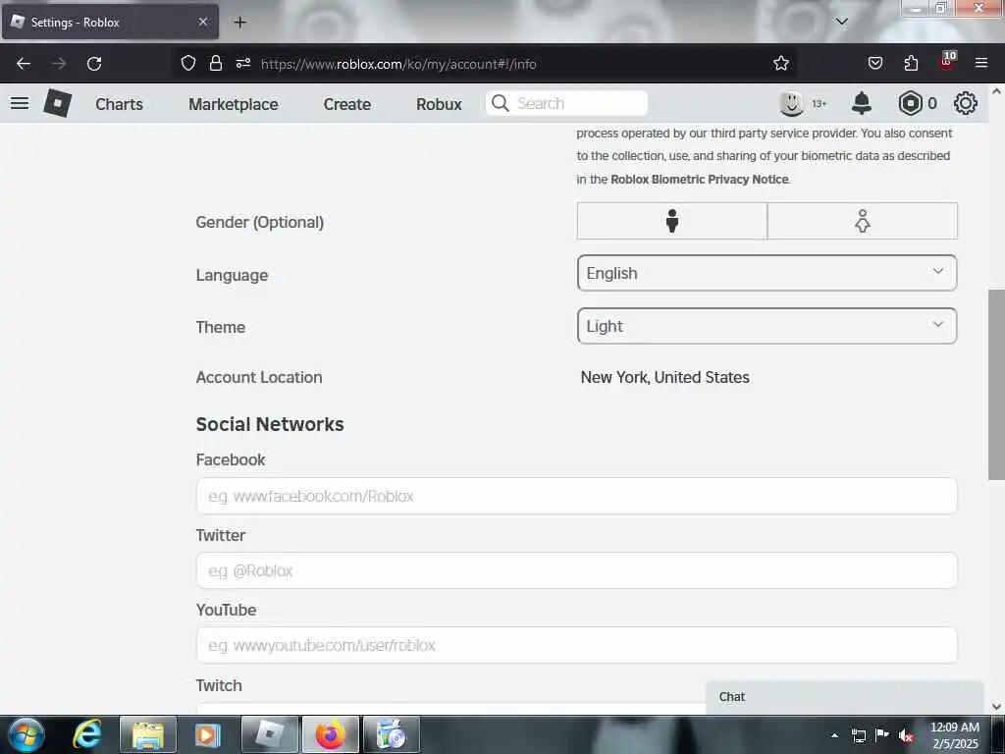This screenshot has width=1005, height=754.
Task: Launch Internet Explorer from the taskbar
Action: tap(87, 734)
